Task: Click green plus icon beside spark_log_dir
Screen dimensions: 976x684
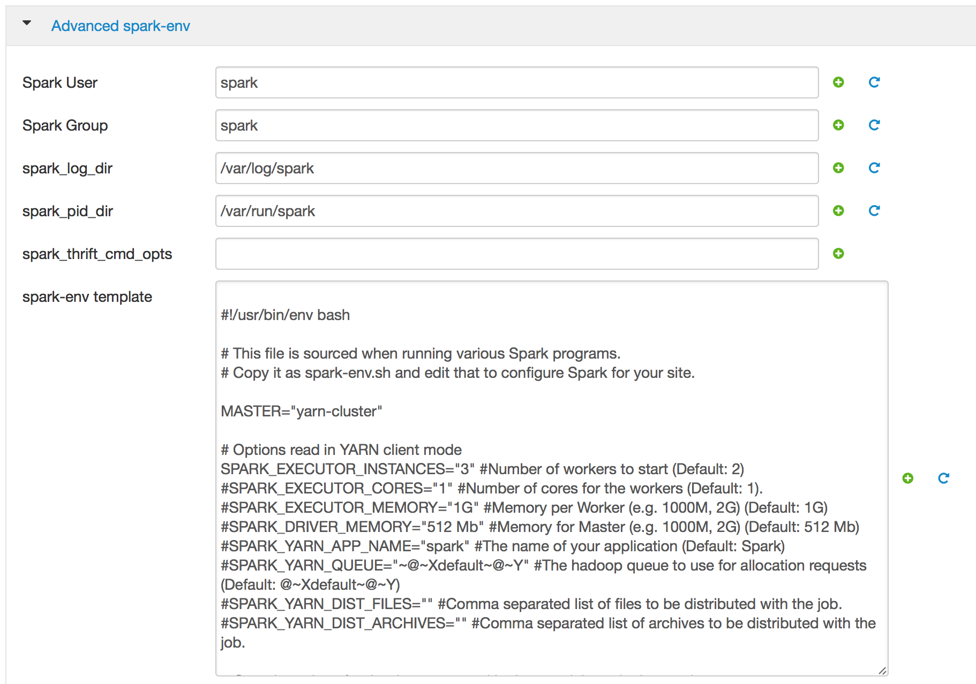Action: [x=838, y=168]
